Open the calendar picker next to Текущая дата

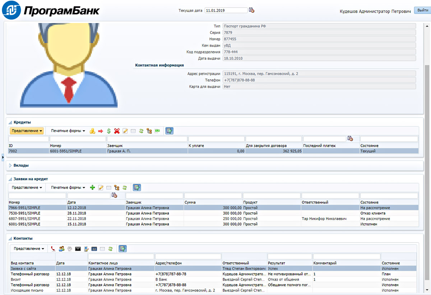[x=252, y=10]
